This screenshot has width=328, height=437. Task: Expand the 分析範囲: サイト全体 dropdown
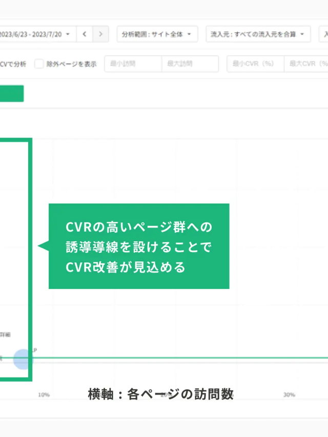(x=157, y=34)
